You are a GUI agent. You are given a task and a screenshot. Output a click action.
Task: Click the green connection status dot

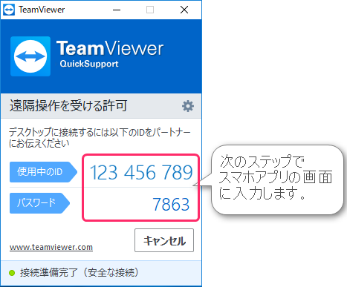pyautogui.click(x=12, y=273)
